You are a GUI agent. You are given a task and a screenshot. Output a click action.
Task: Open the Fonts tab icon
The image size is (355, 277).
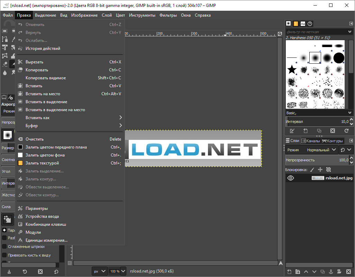pos(303,24)
